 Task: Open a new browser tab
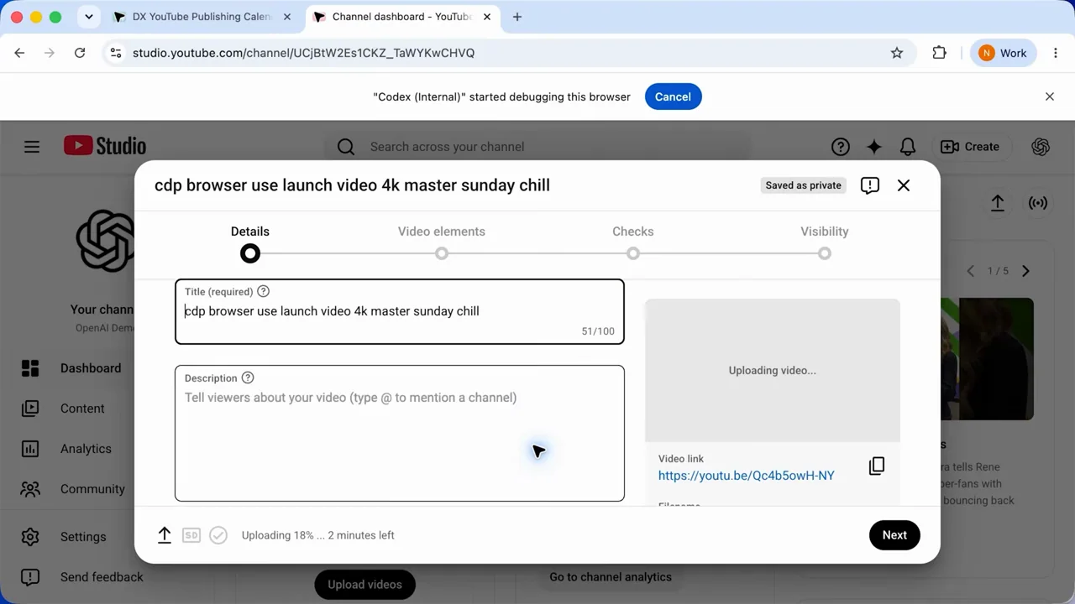tap(517, 17)
